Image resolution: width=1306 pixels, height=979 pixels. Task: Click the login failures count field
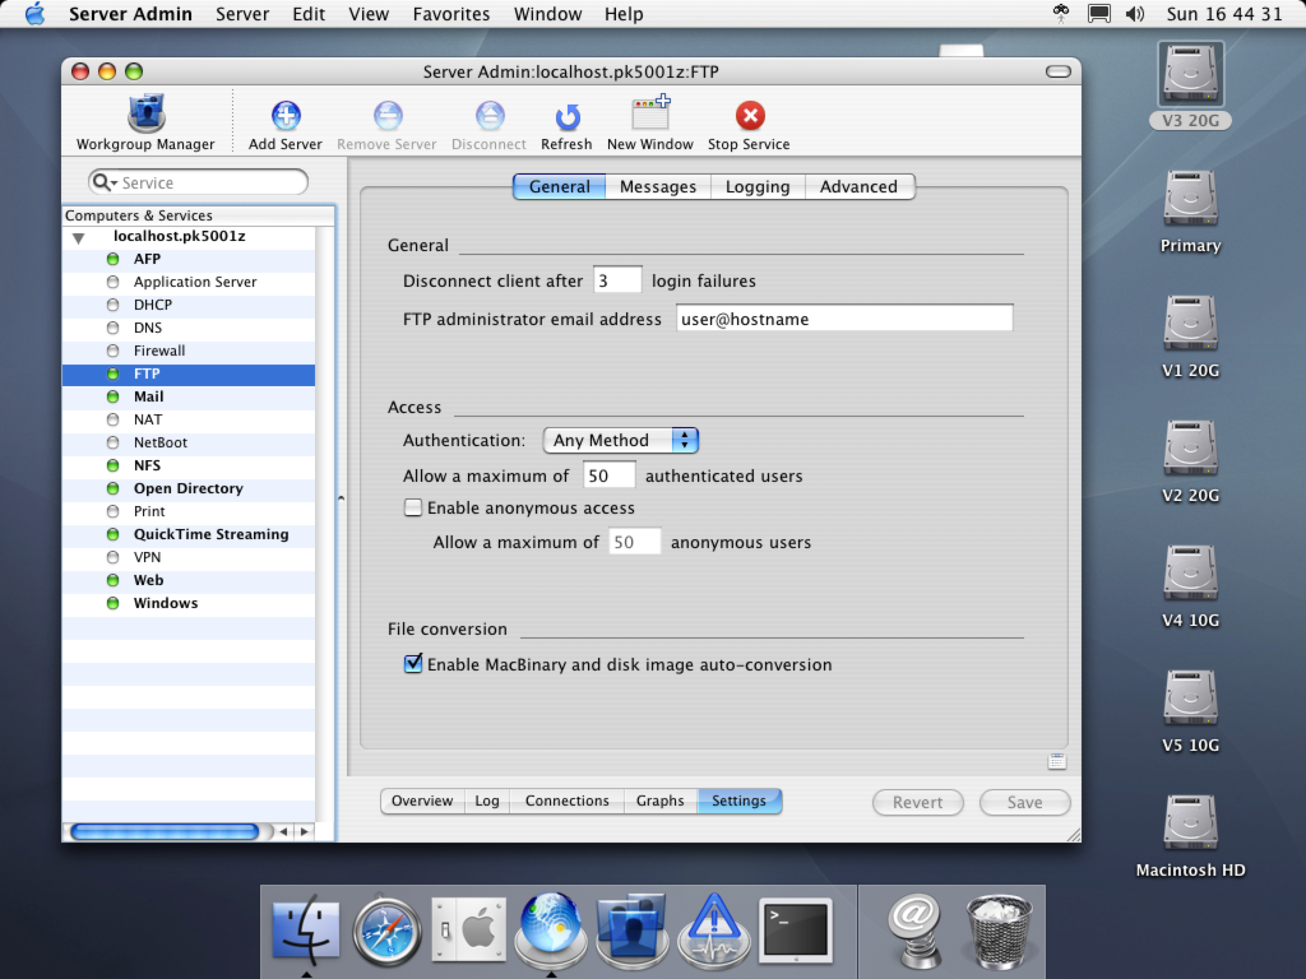(x=617, y=280)
